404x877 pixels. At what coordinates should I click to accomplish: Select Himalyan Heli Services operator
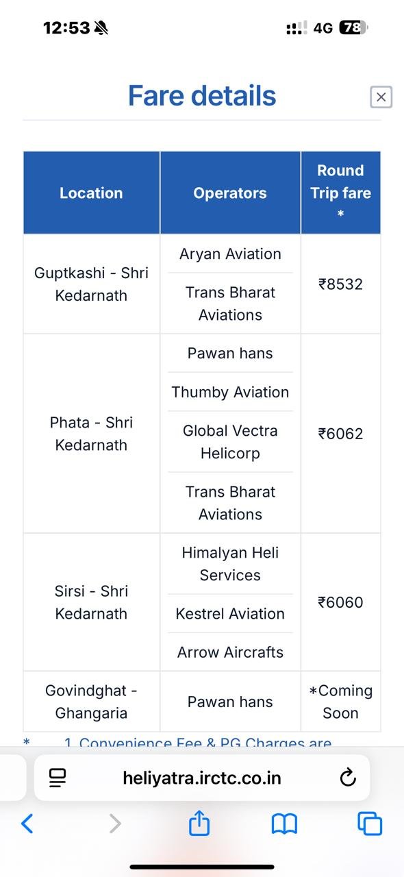[230, 564]
